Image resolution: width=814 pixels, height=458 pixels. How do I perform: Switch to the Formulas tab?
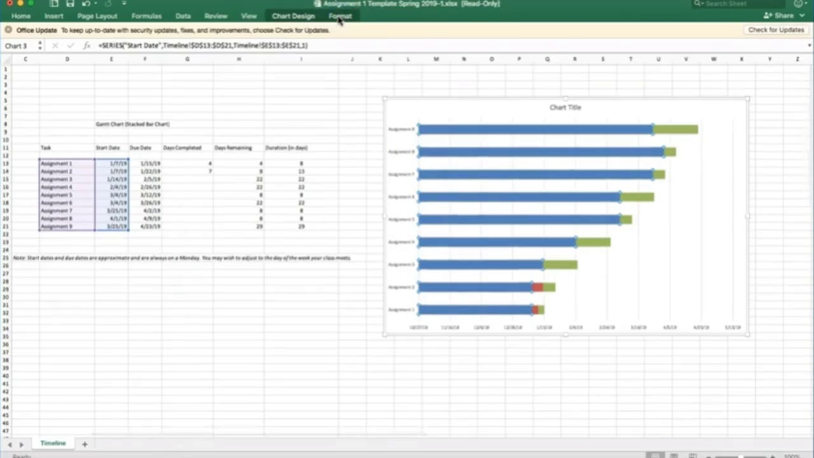[146, 16]
